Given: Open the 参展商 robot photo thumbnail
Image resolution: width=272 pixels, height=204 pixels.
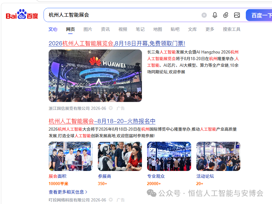Looking at the screenshot, I should [120, 156].
